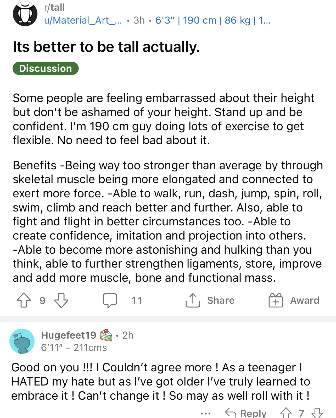Open u/Material_Art profile link
336x418 pixels.
point(83,20)
